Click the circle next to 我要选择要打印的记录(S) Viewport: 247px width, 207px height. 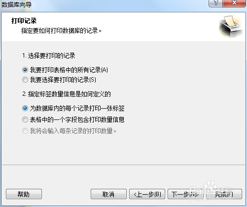(25, 80)
